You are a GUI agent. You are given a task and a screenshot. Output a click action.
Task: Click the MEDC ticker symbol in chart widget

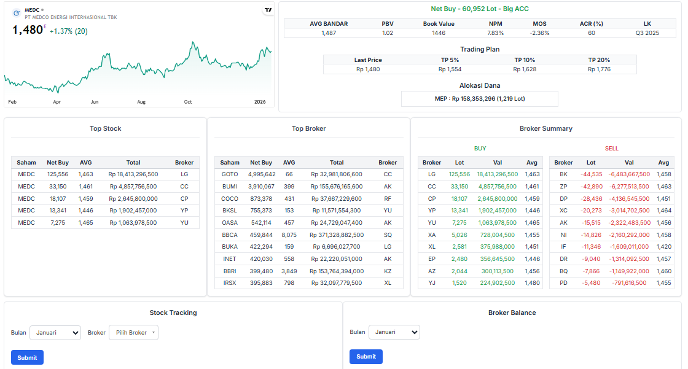31,10
